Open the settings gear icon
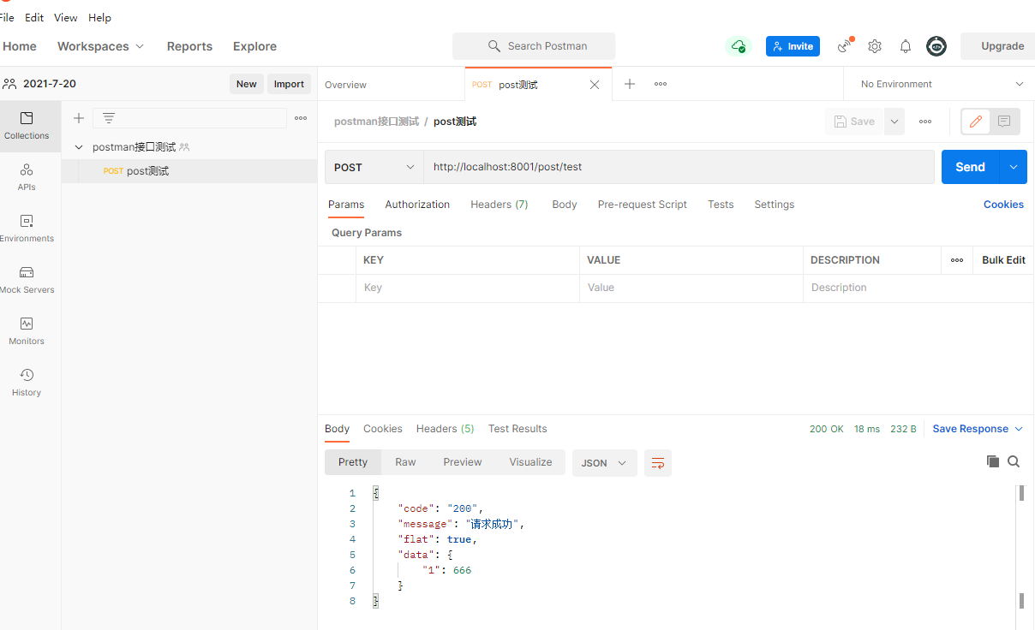The height and width of the screenshot is (630, 1035). [875, 46]
